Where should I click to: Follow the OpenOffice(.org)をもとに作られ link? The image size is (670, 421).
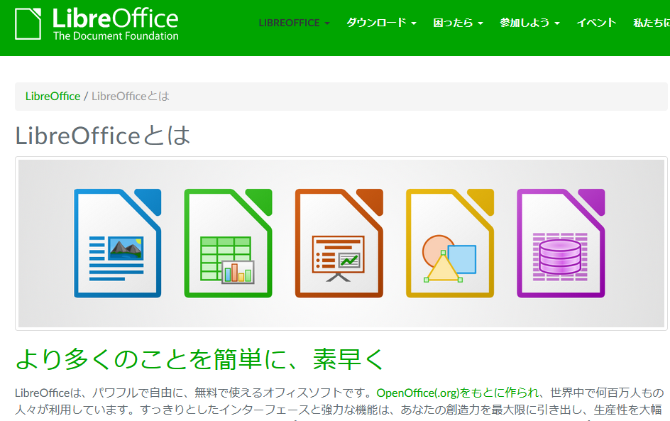click(x=457, y=393)
